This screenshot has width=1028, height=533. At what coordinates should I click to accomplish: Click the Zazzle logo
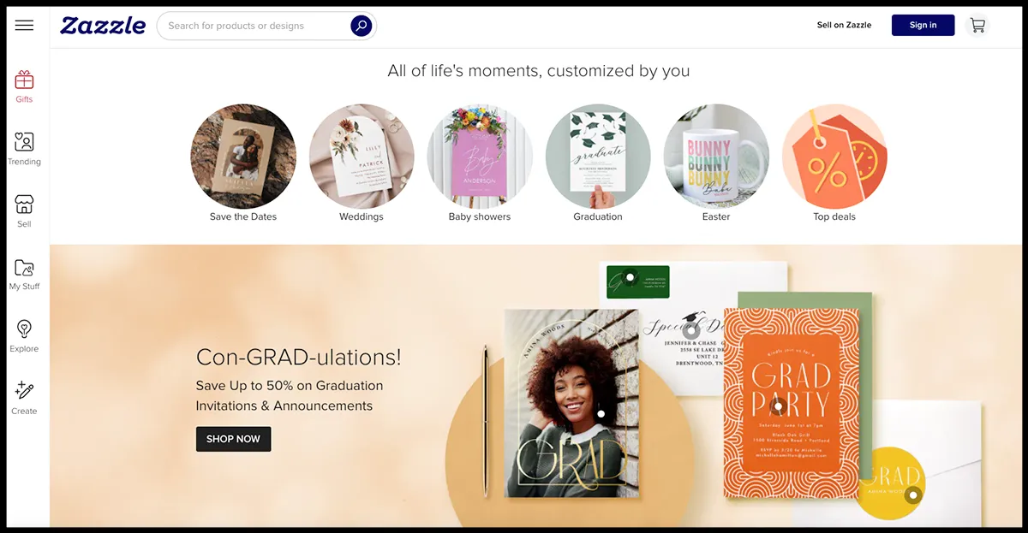pos(103,26)
